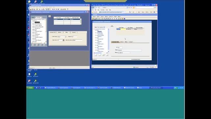Viewport: 211px width, 119px height.
Task: Click the vertical scrollbar of the left window tree
Action: click(46, 30)
